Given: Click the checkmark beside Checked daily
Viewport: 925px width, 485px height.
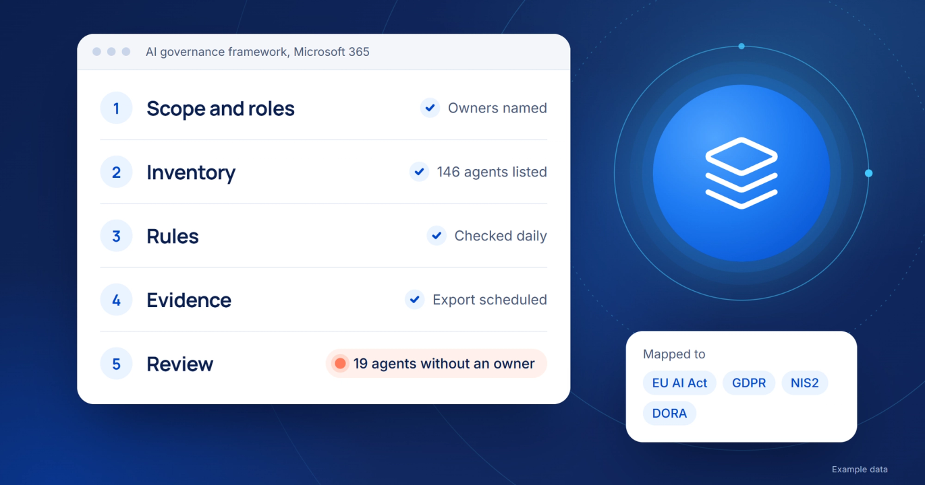Looking at the screenshot, I should pyautogui.click(x=437, y=236).
